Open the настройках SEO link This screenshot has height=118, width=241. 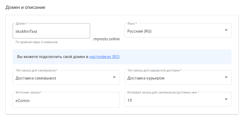click(104, 57)
